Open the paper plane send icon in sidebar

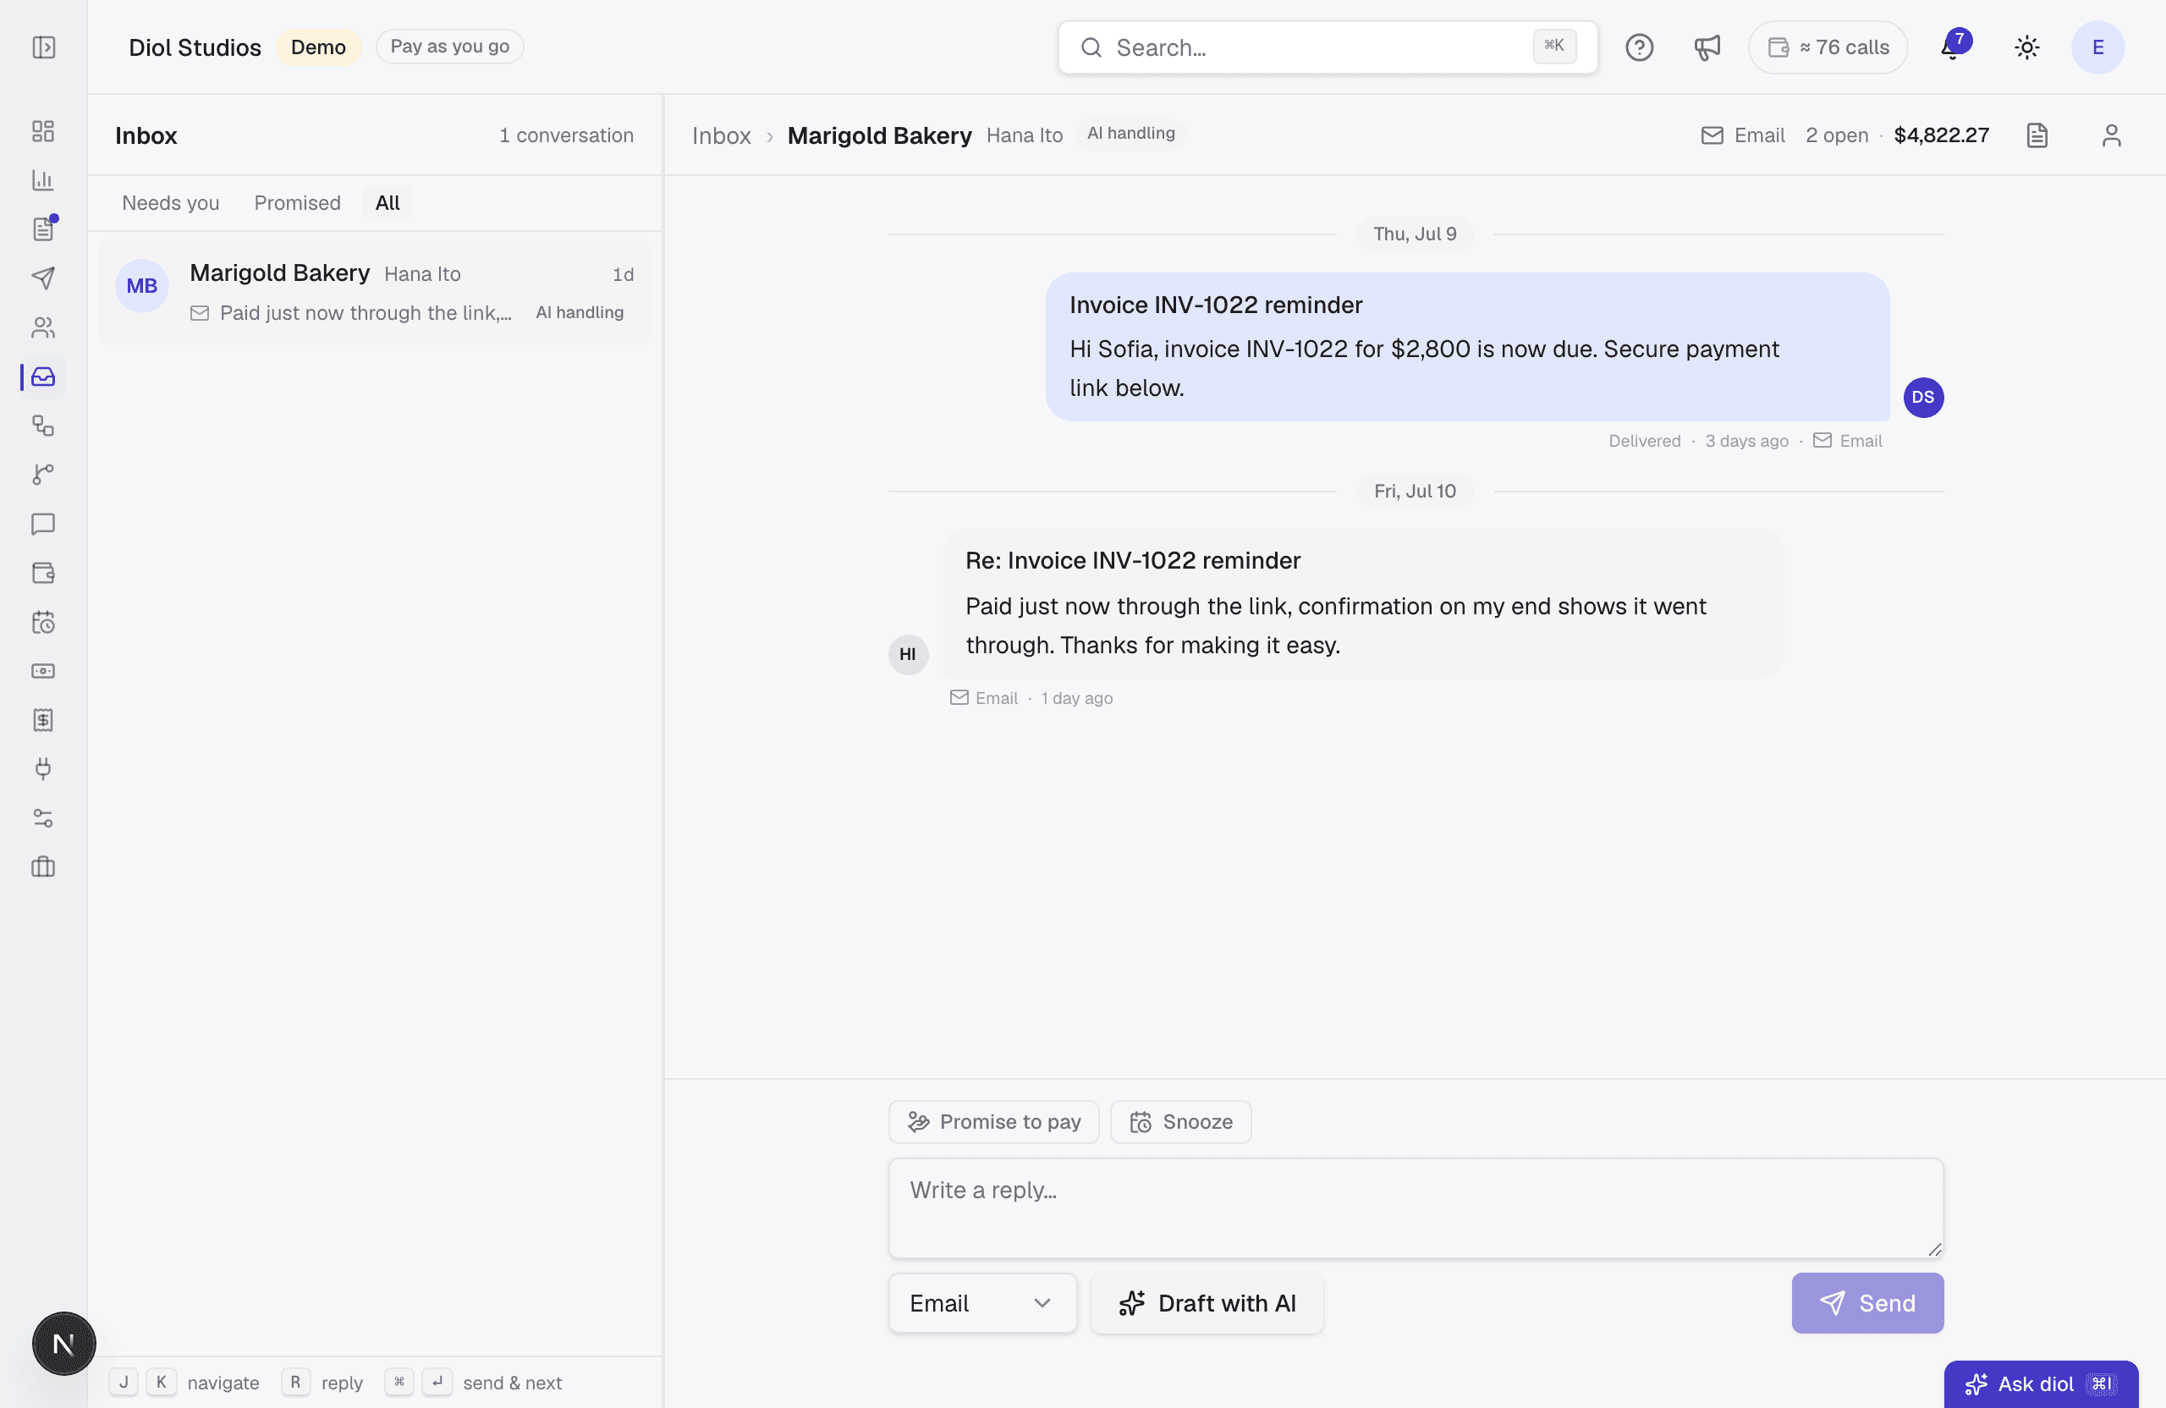tap(43, 278)
